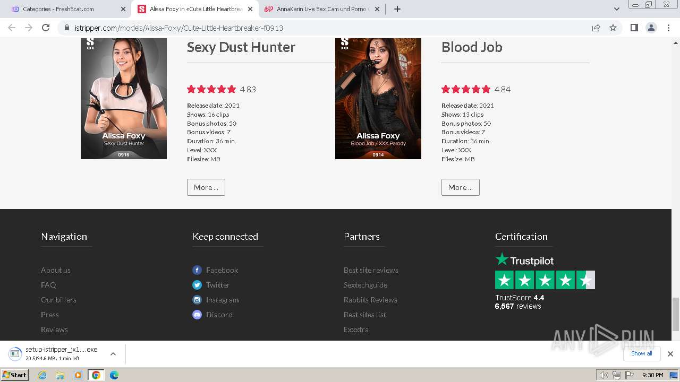
Task: Click the network tray icon
Action: [x=616, y=375]
